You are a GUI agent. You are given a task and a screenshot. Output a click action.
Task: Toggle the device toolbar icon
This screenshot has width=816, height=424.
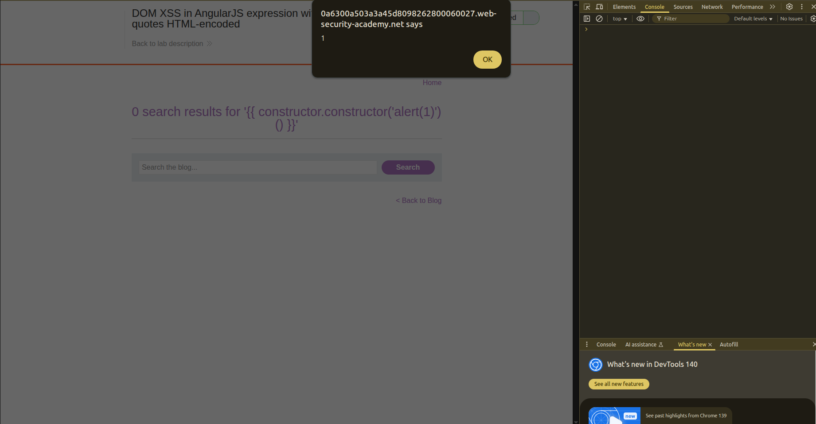point(599,7)
